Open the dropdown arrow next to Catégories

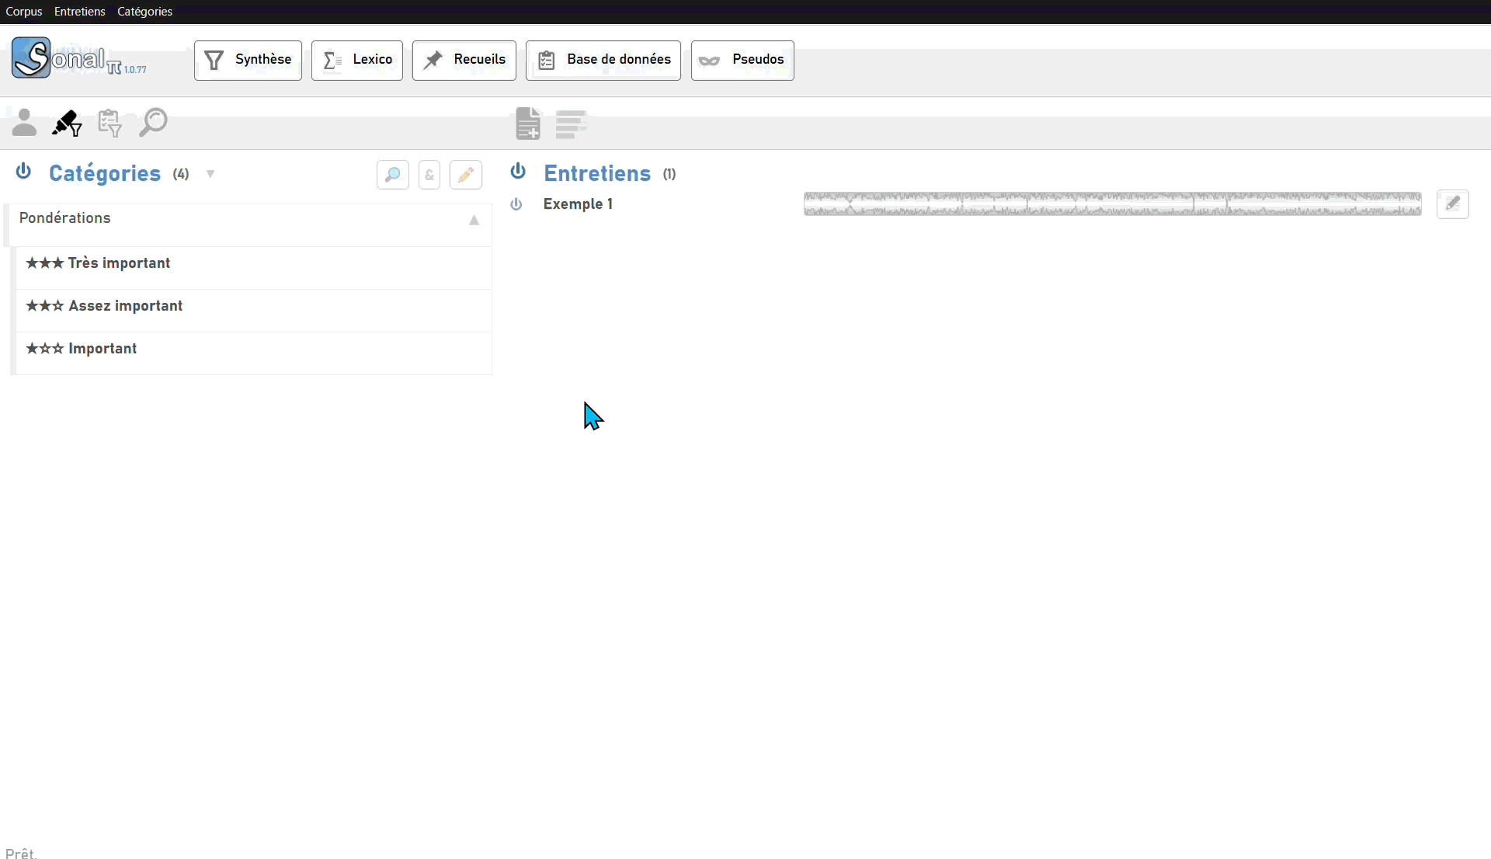[210, 174]
